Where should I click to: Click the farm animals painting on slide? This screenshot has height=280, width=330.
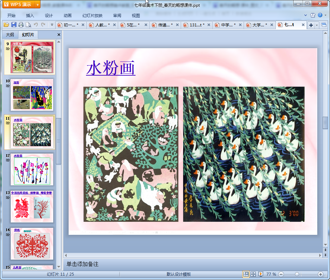click(x=131, y=154)
